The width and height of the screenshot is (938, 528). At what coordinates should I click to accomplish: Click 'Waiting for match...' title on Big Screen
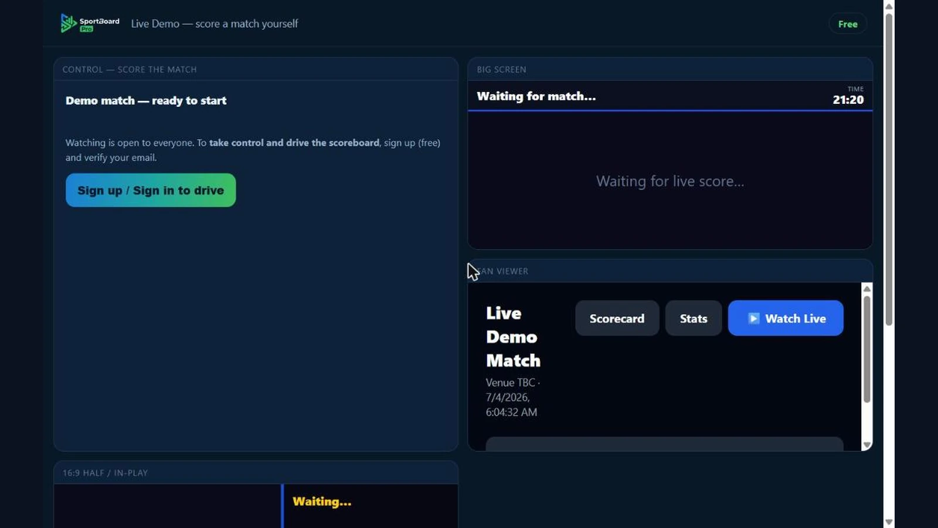[x=536, y=96]
